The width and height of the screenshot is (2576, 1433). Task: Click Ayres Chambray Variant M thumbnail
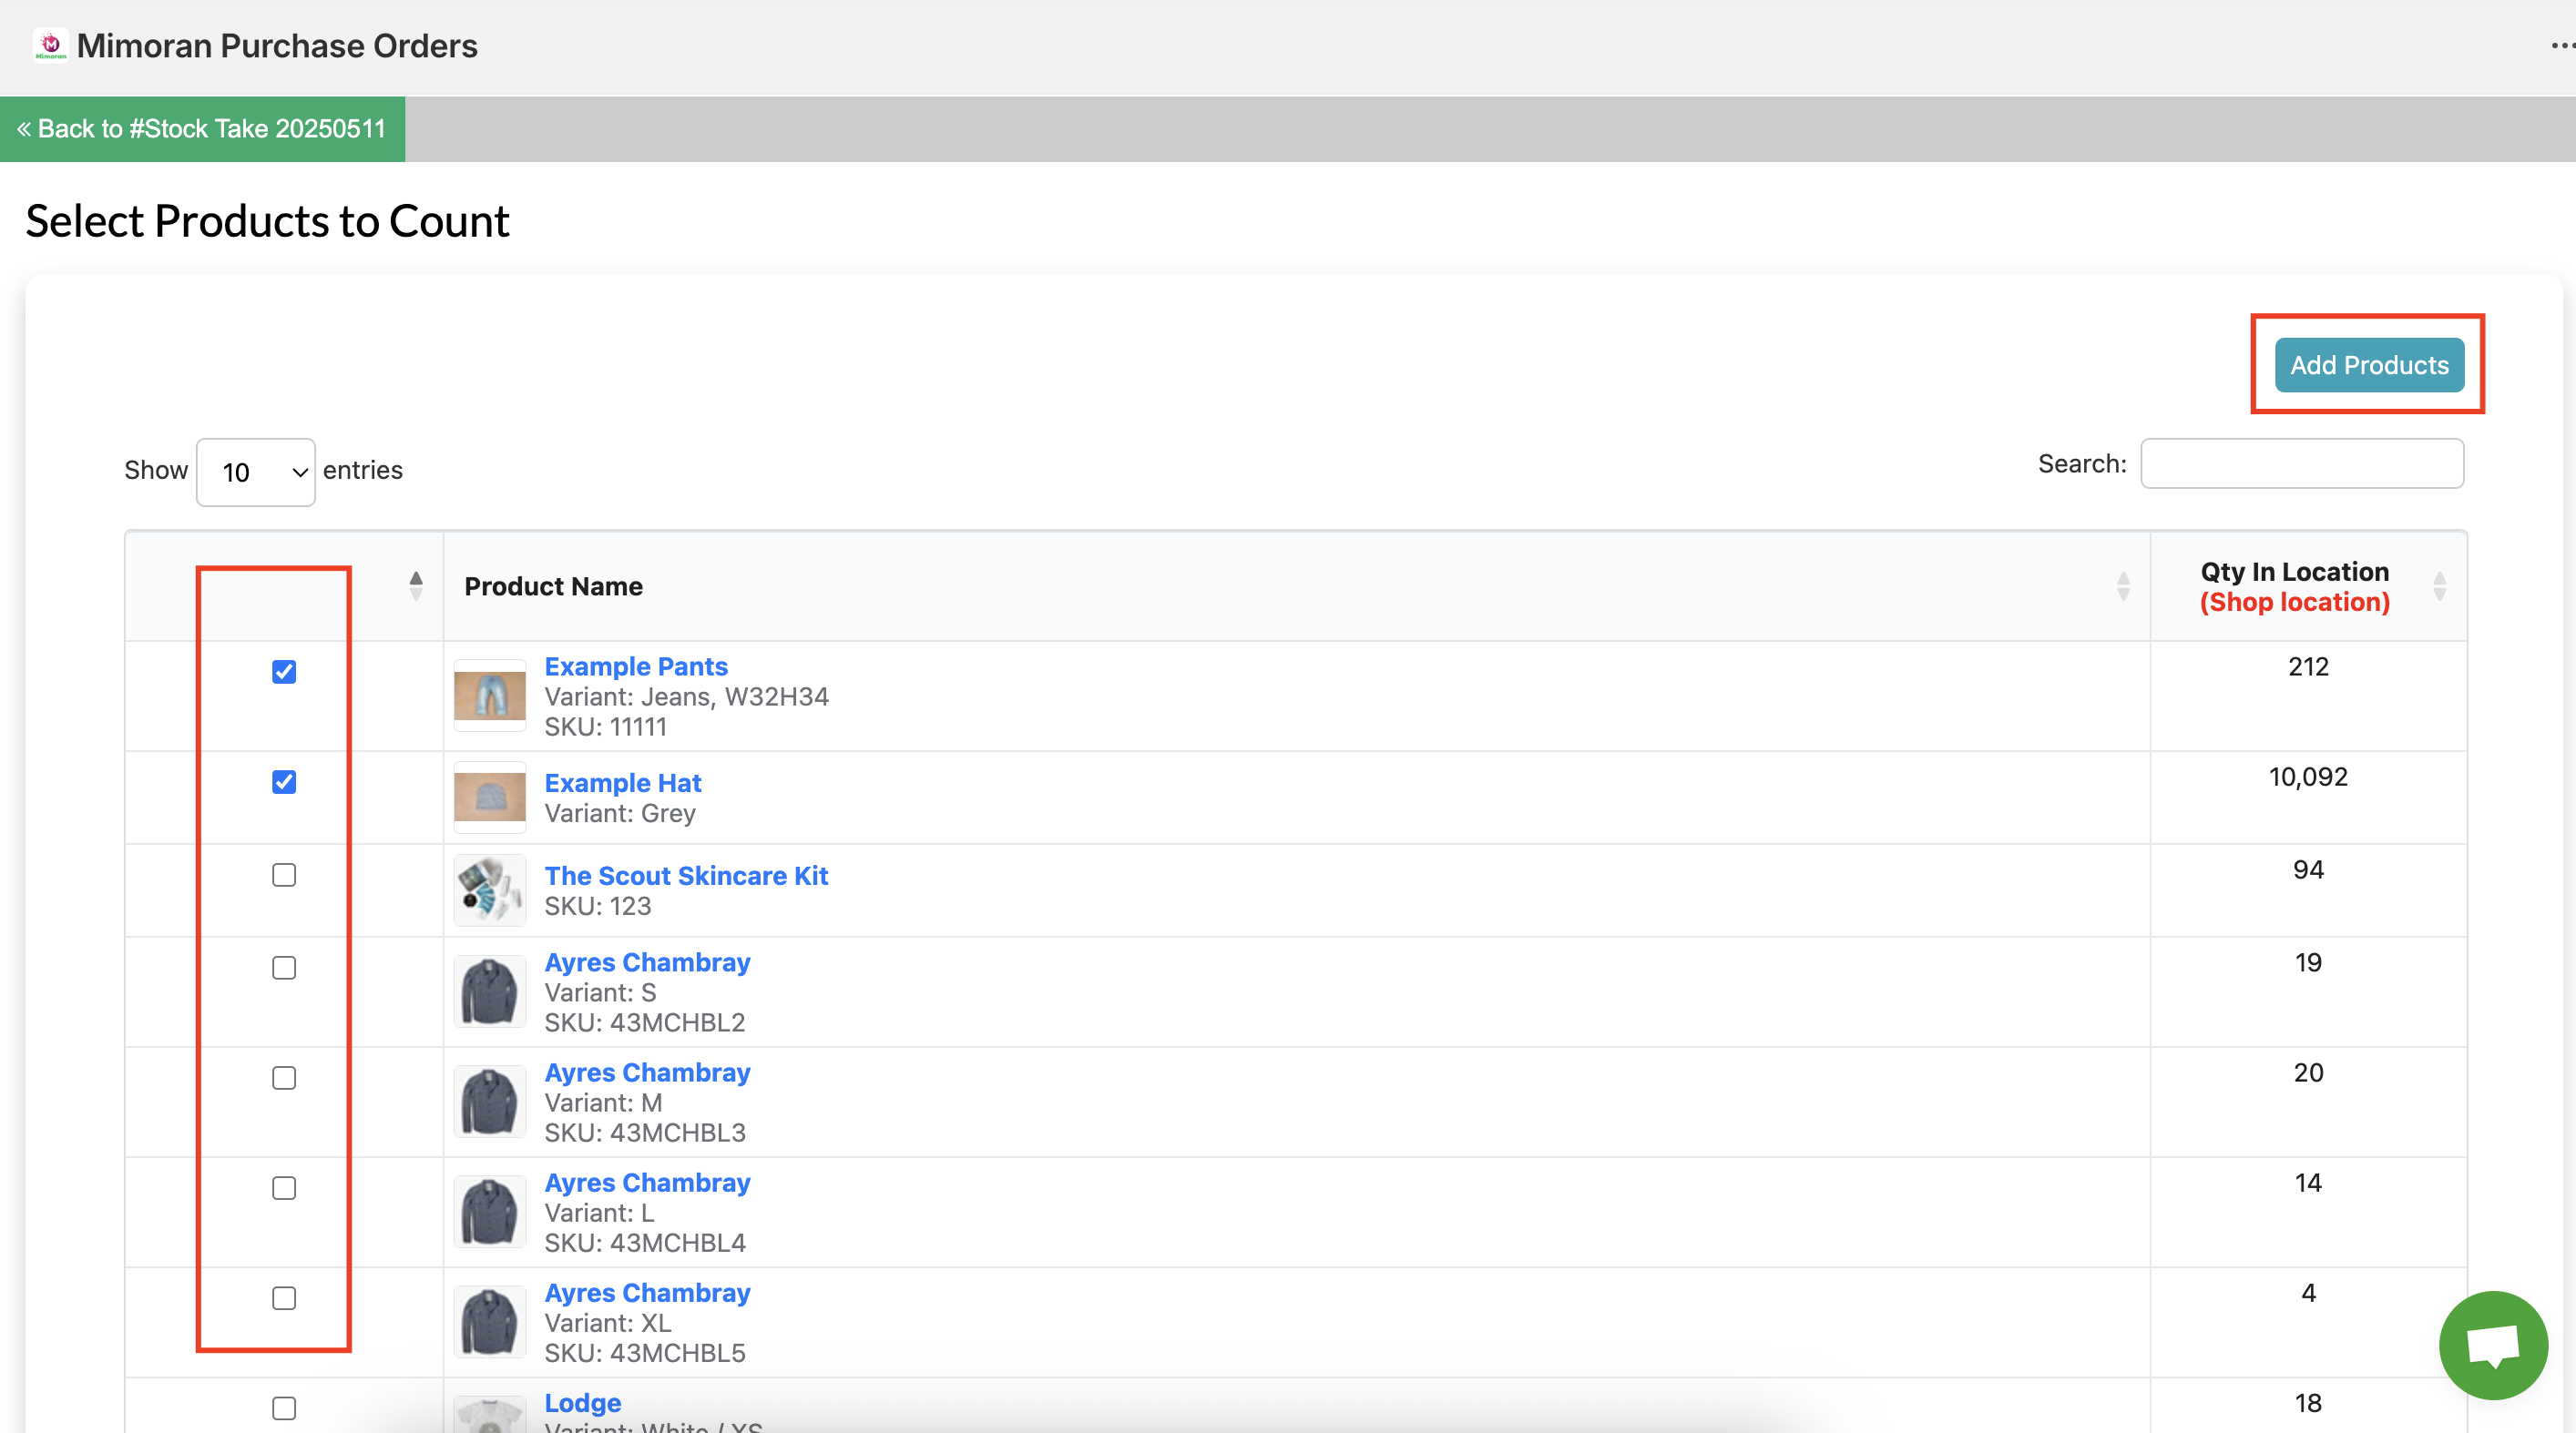[490, 1102]
